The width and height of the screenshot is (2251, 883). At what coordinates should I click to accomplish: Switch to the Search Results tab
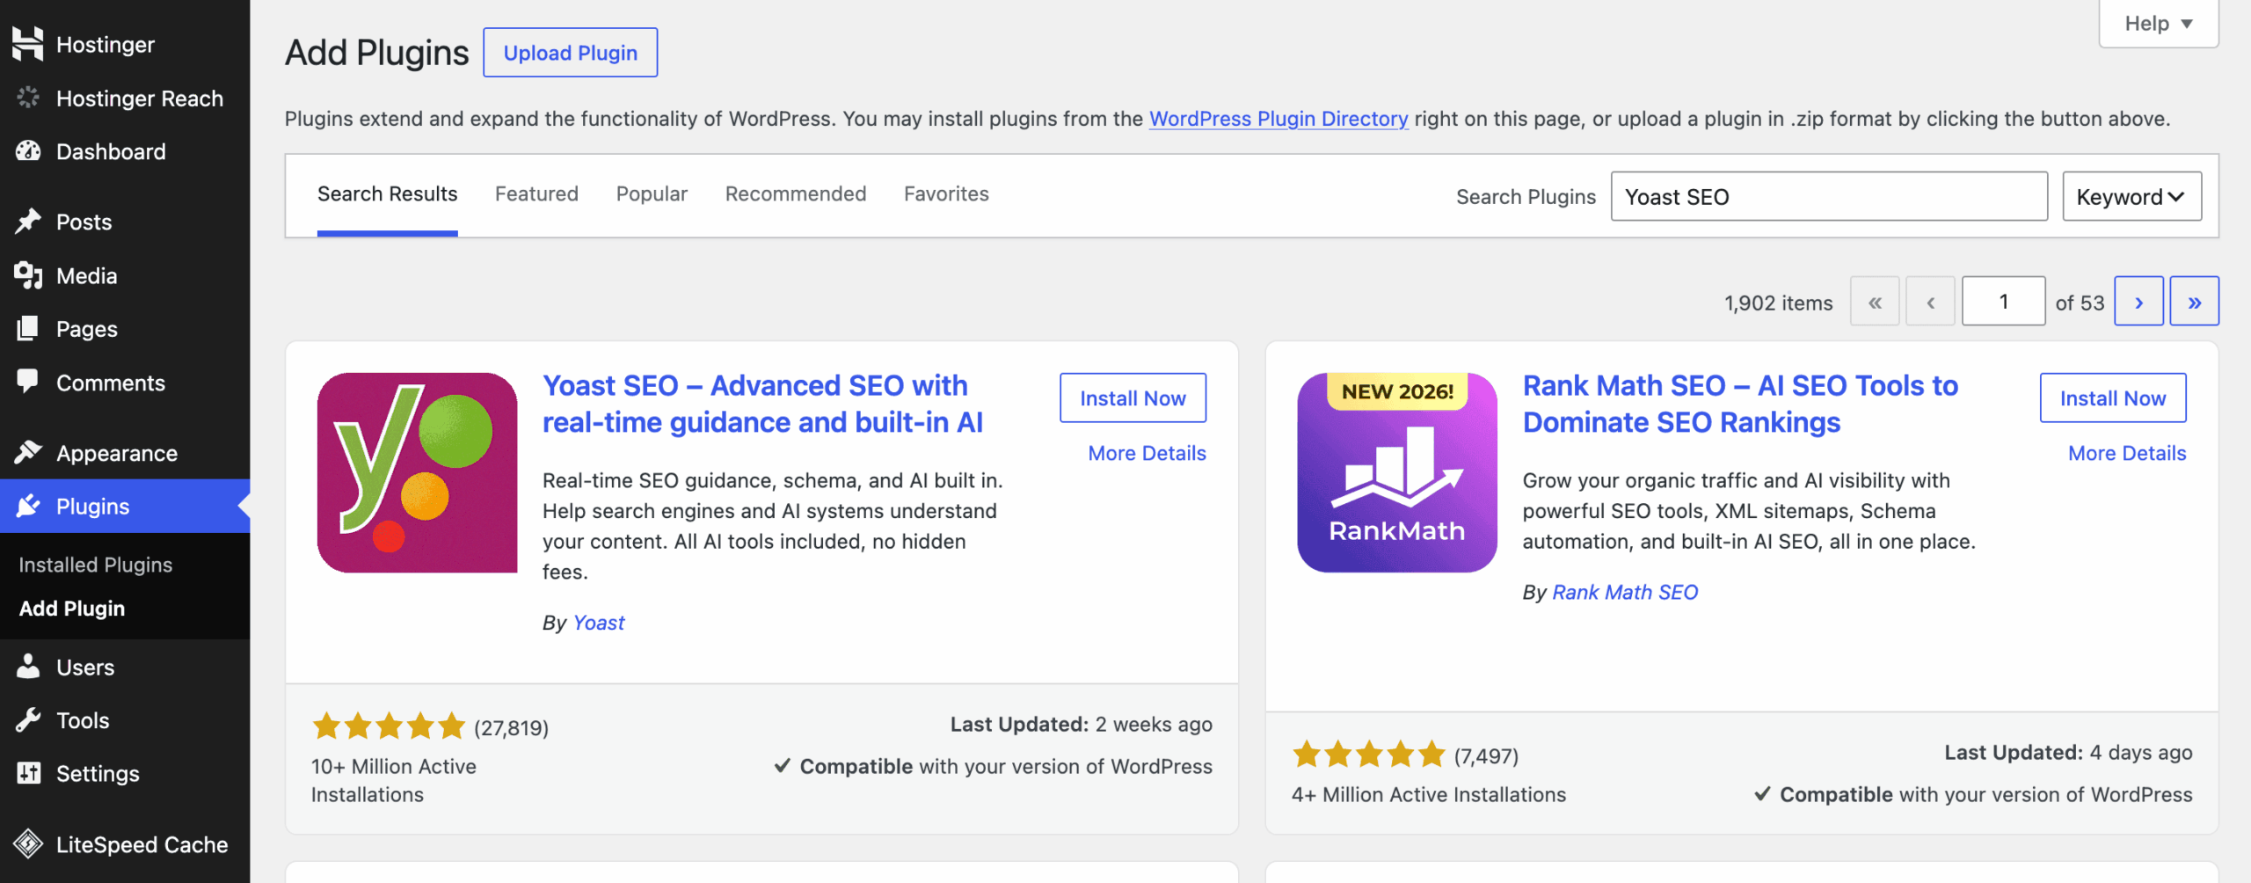(x=387, y=193)
